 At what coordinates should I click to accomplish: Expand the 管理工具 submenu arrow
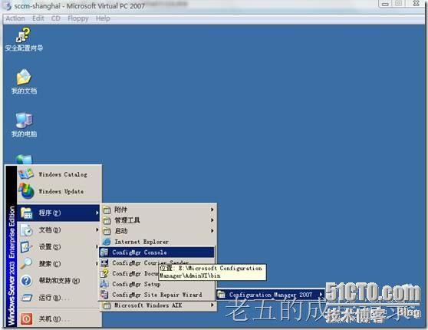[212, 220]
